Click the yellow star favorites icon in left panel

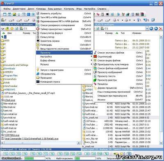pos(12,28)
